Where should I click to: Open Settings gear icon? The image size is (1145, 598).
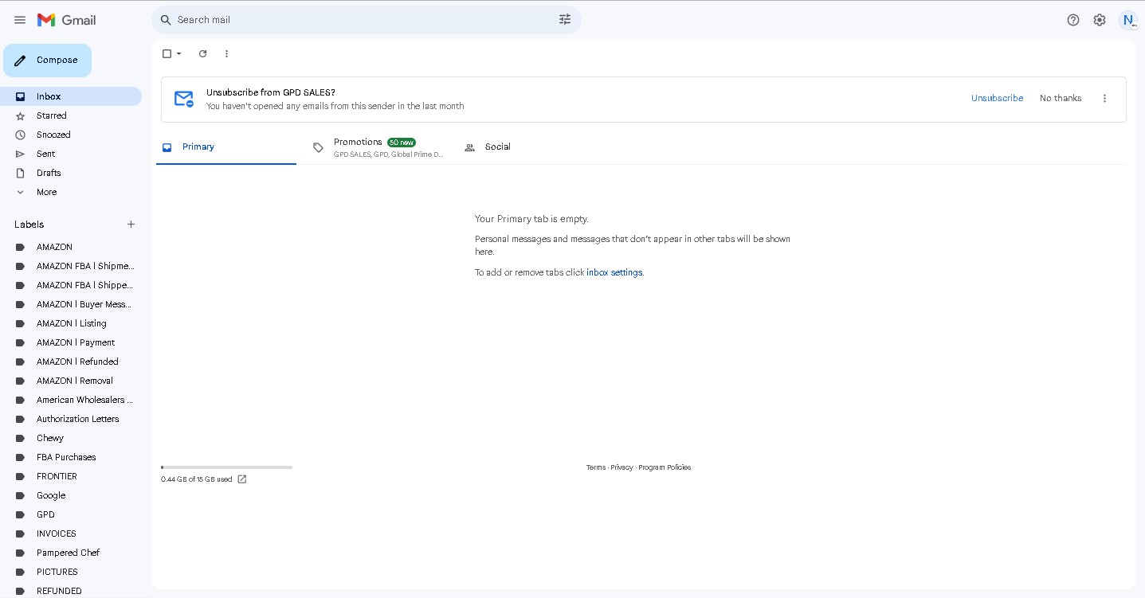pos(1100,20)
